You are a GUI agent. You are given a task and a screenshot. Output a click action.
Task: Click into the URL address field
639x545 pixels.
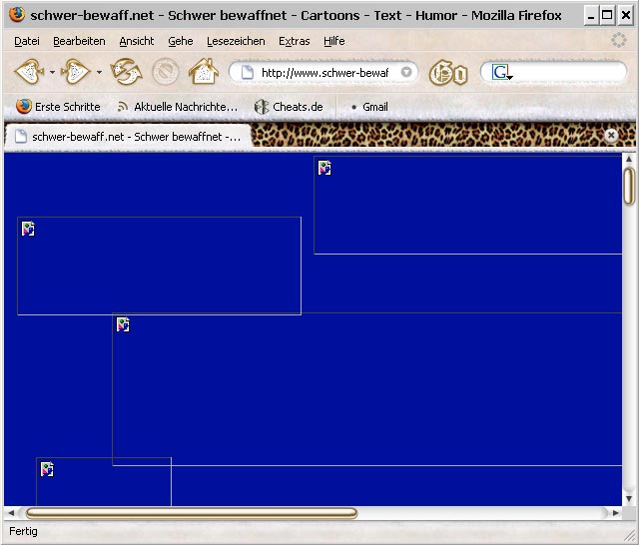[324, 73]
